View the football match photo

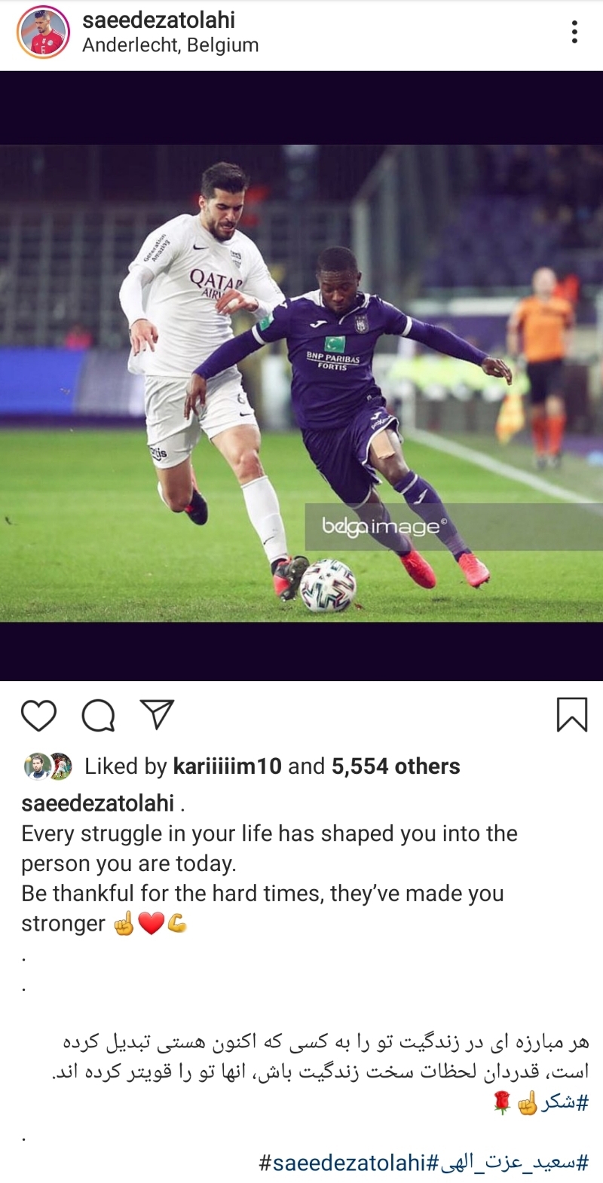click(x=301, y=383)
